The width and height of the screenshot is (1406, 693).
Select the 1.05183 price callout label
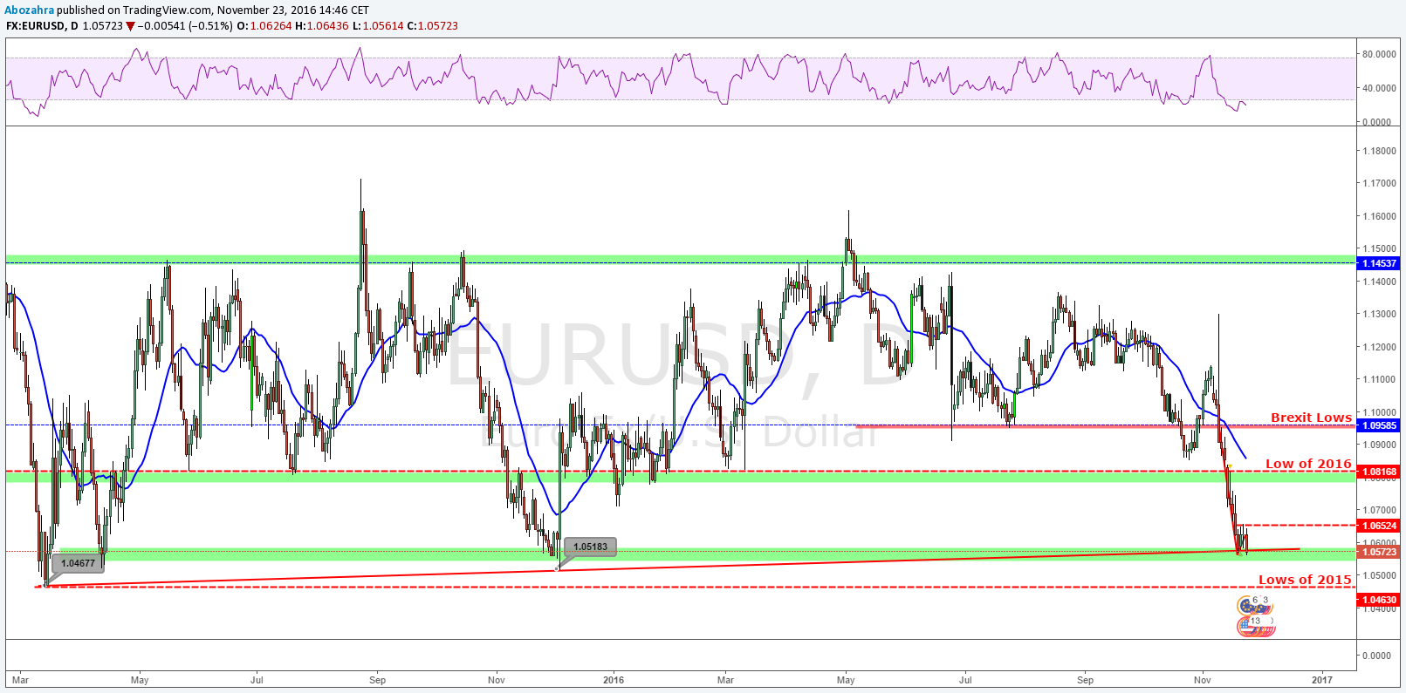point(591,547)
